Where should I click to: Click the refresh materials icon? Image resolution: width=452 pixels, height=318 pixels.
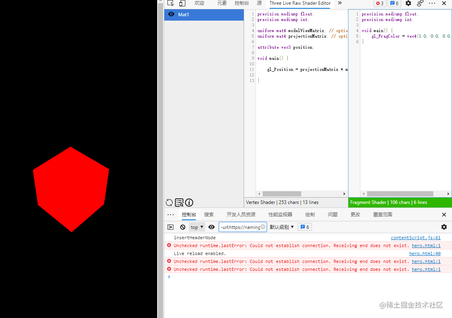[169, 203]
